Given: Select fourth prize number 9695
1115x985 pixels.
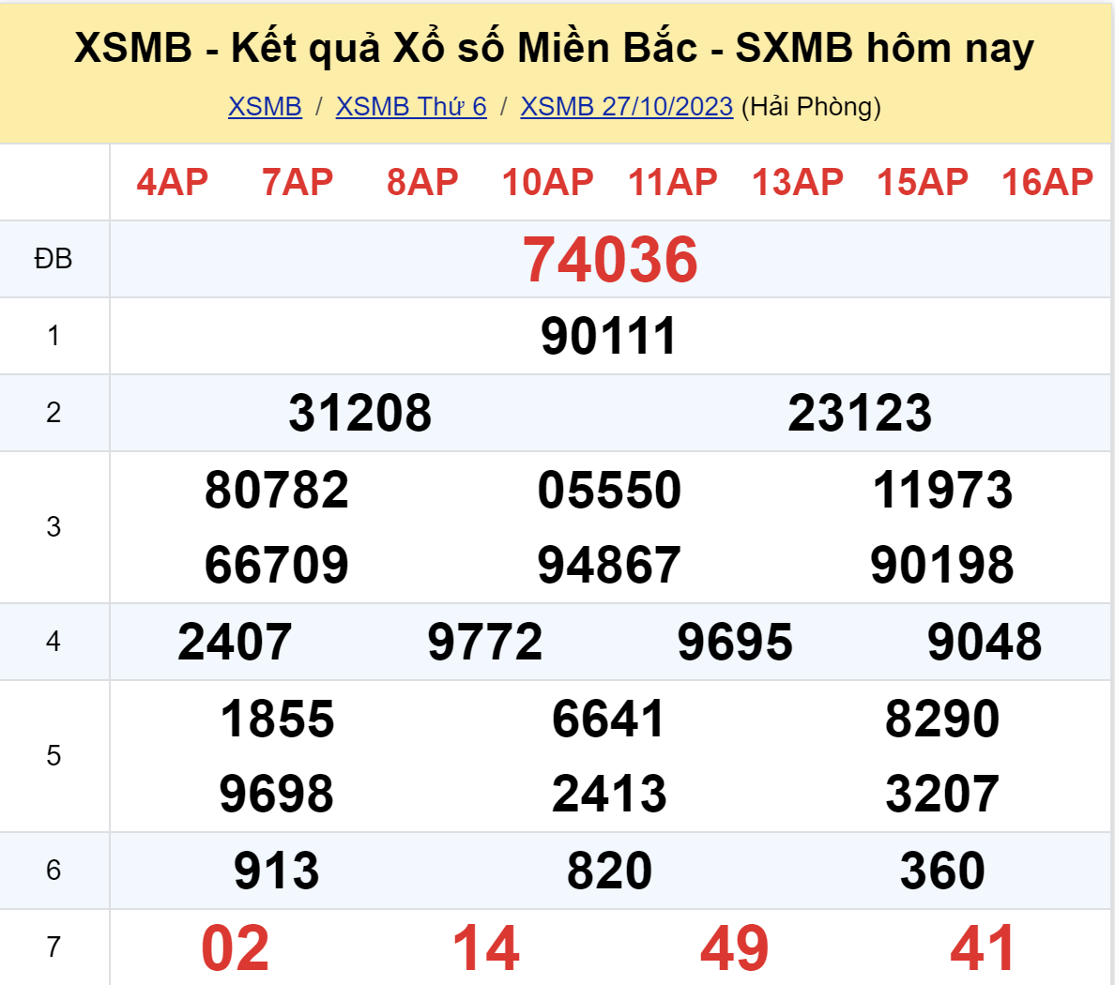Looking at the screenshot, I should point(735,642).
